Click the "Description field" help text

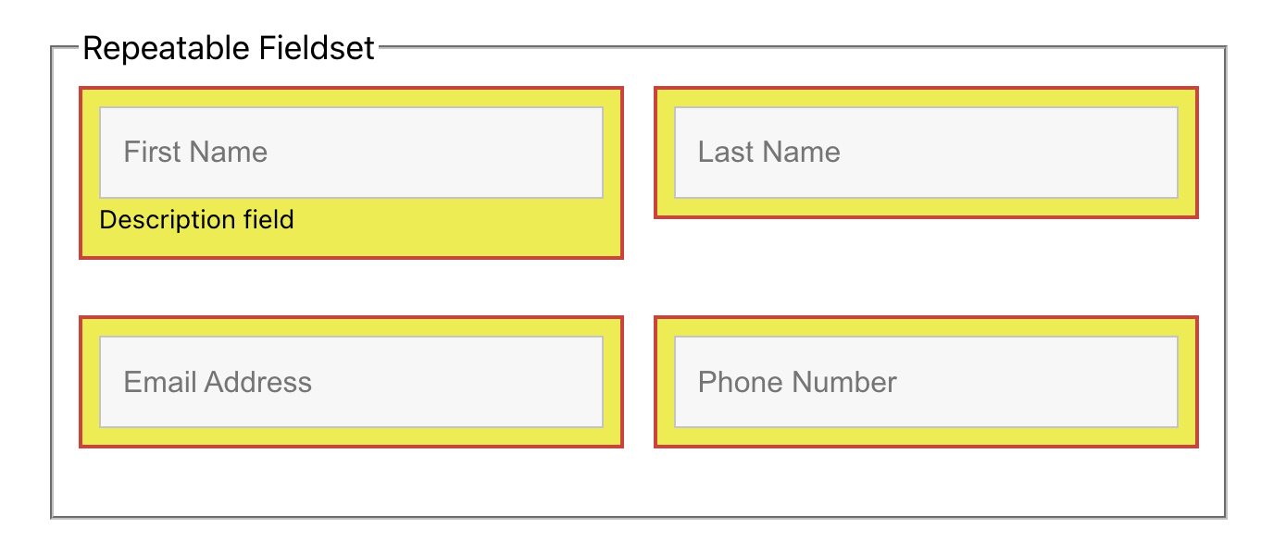[196, 220]
